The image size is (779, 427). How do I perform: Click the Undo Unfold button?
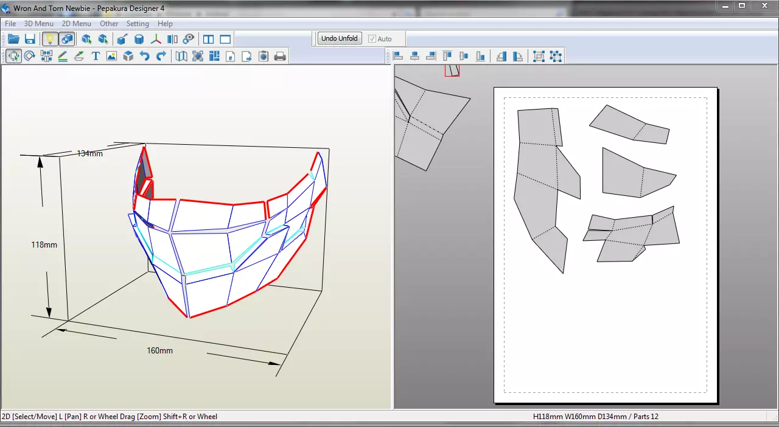tap(340, 38)
